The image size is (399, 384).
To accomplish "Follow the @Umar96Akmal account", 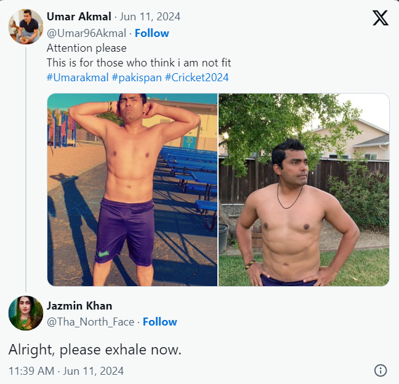I will pyautogui.click(x=151, y=33).
